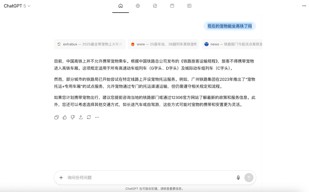Open the ChatGPT 5 model selector
309x192 pixels.
(x=16, y=5)
